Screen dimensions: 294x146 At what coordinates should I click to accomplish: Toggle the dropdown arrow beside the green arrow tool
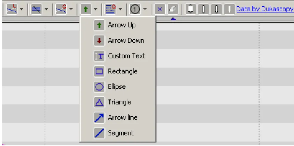point(96,9)
